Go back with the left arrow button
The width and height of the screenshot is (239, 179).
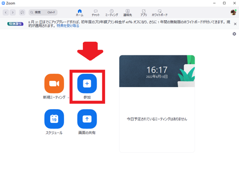pos(6,12)
